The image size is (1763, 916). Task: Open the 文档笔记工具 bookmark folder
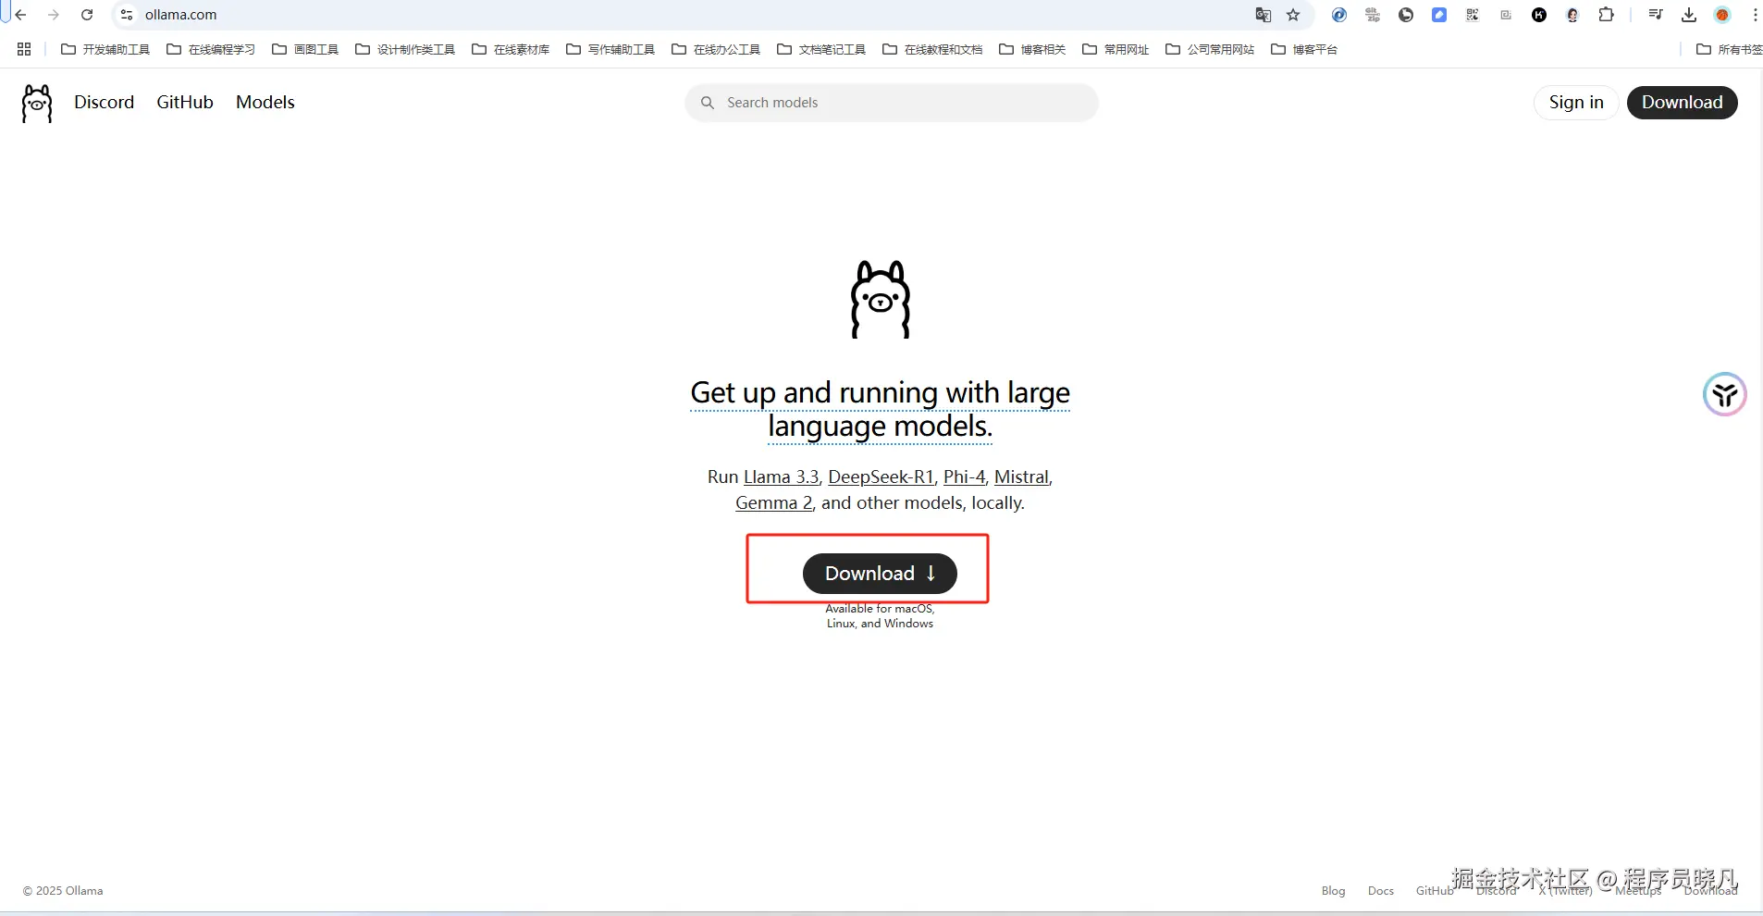coord(821,49)
